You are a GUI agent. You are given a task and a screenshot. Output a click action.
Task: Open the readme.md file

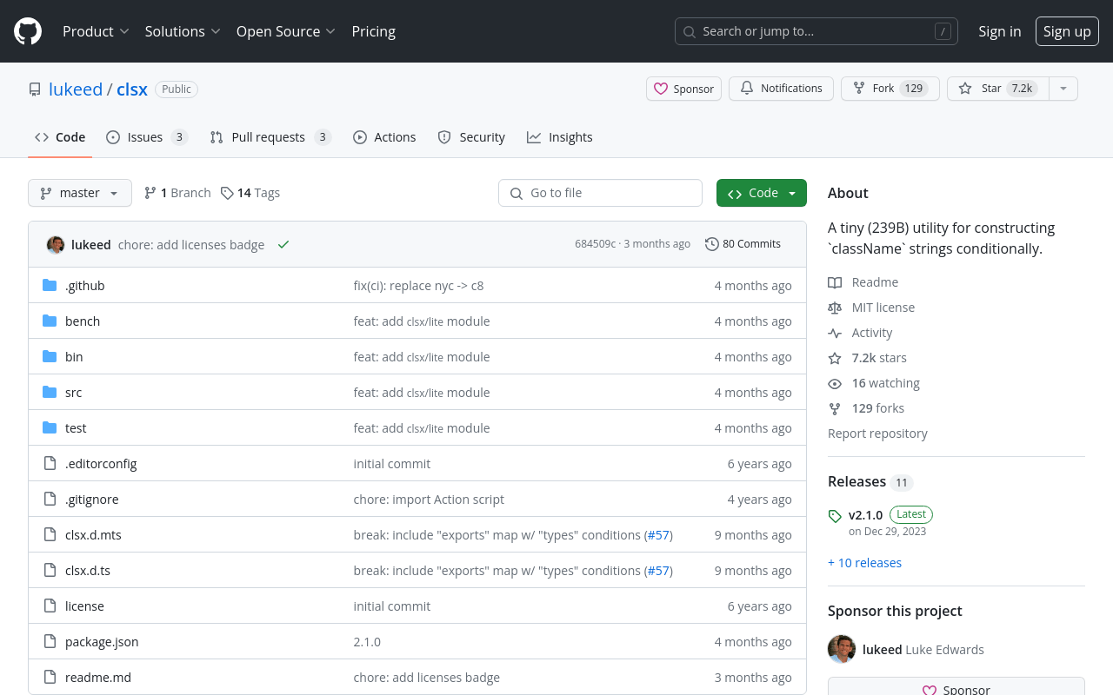point(98,678)
